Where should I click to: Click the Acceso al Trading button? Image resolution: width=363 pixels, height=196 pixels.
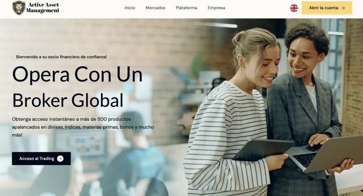point(41,159)
